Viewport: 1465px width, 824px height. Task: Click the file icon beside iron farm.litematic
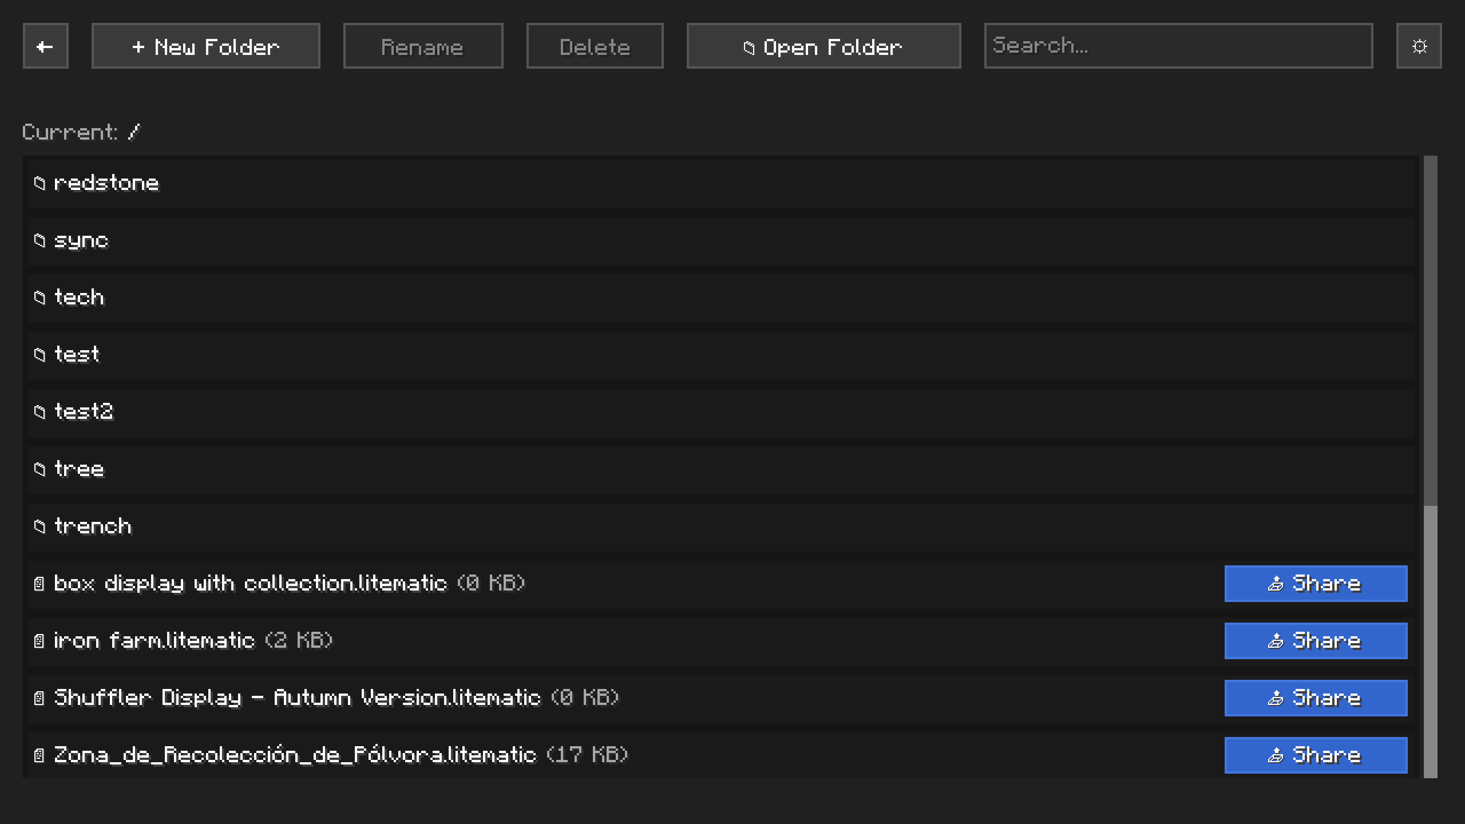(39, 641)
